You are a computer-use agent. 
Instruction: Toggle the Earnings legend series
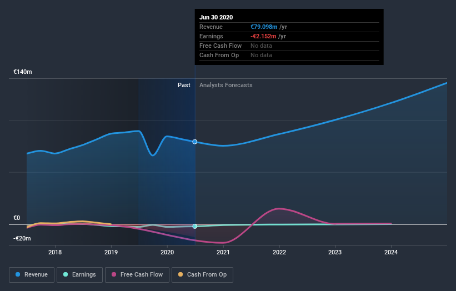tap(79, 275)
